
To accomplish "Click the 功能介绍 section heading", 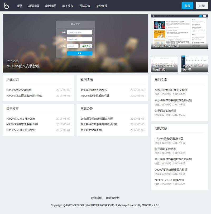I will [12, 80].
